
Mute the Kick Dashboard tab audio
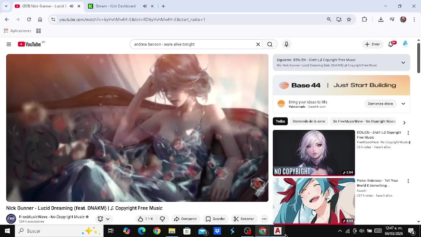(145, 6)
